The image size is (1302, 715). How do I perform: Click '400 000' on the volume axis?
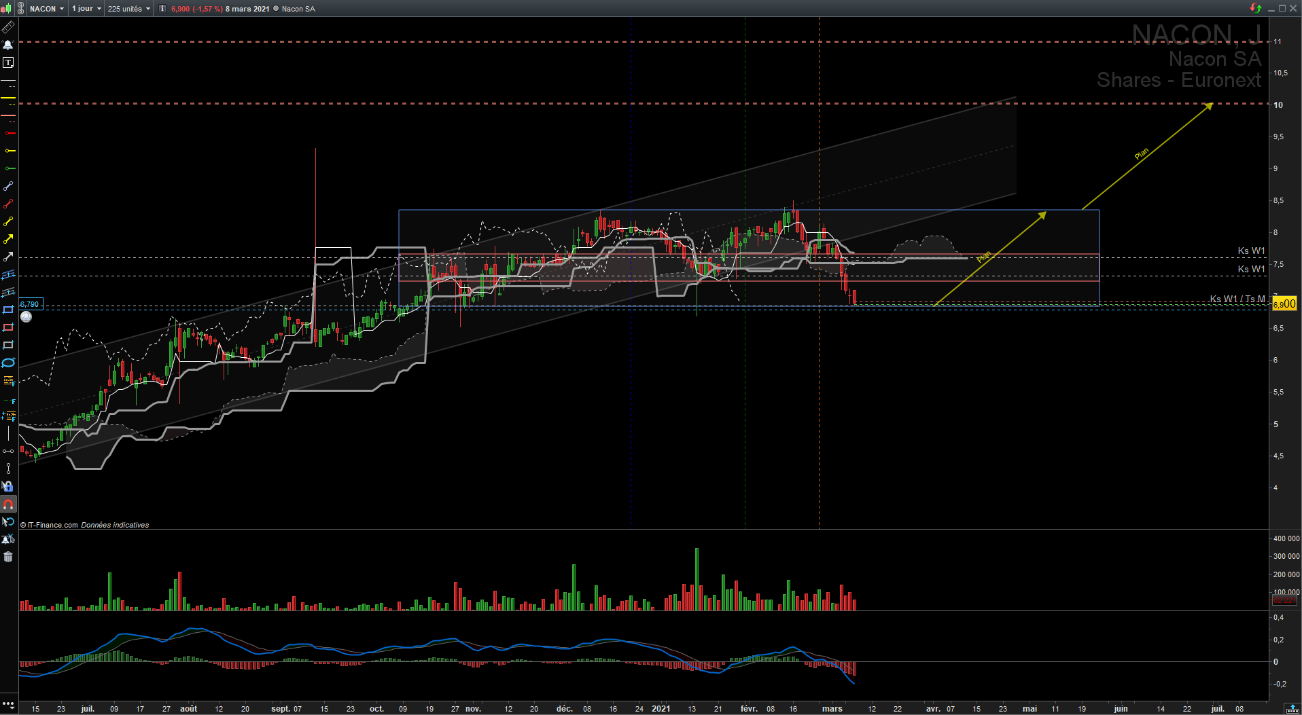[x=1286, y=538]
